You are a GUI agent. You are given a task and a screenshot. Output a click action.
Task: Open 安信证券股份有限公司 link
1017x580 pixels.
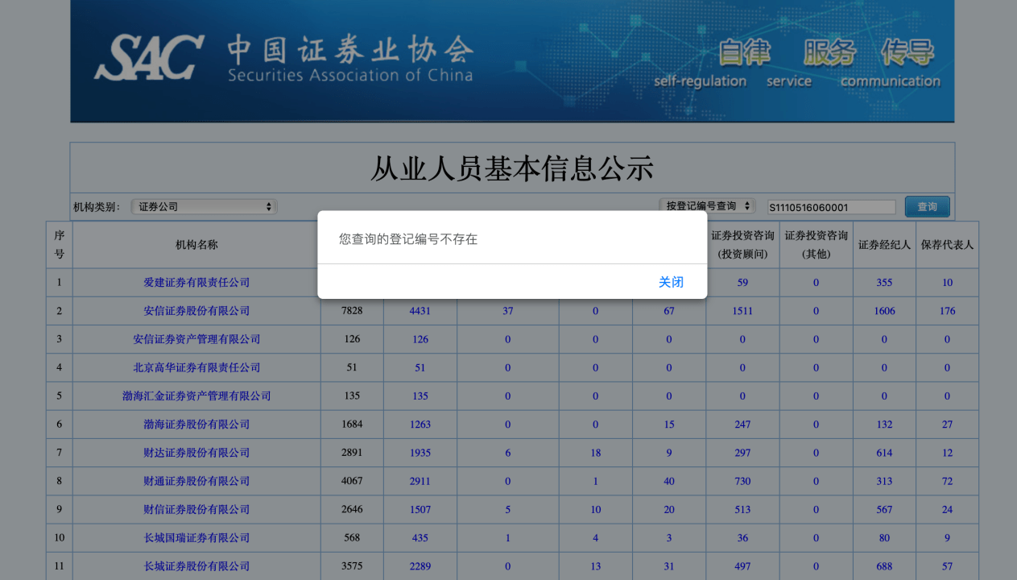(x=196, y=311)
